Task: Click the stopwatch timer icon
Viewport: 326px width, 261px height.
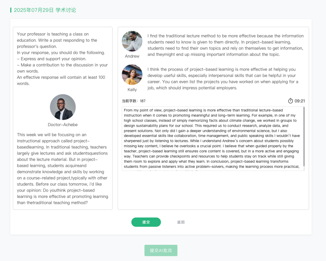Action: pyautogui.click(x=290, y=101)
